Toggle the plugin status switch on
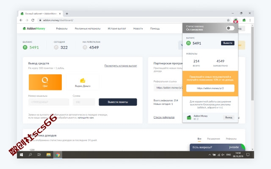 pos(230,28)
